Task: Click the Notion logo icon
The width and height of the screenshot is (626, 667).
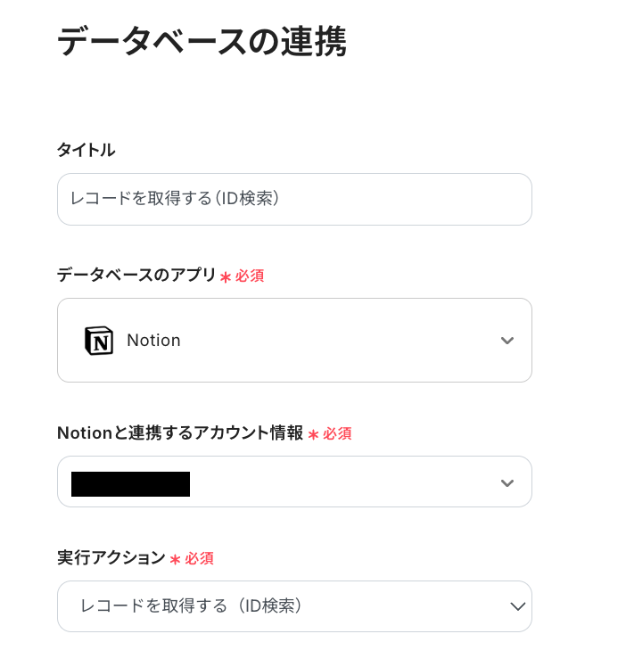Action: point(99,341)
